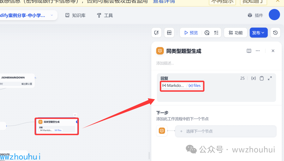Open the node panel more options menu
284x161 pixels.
pyautogui.click(x=258, y=51)
